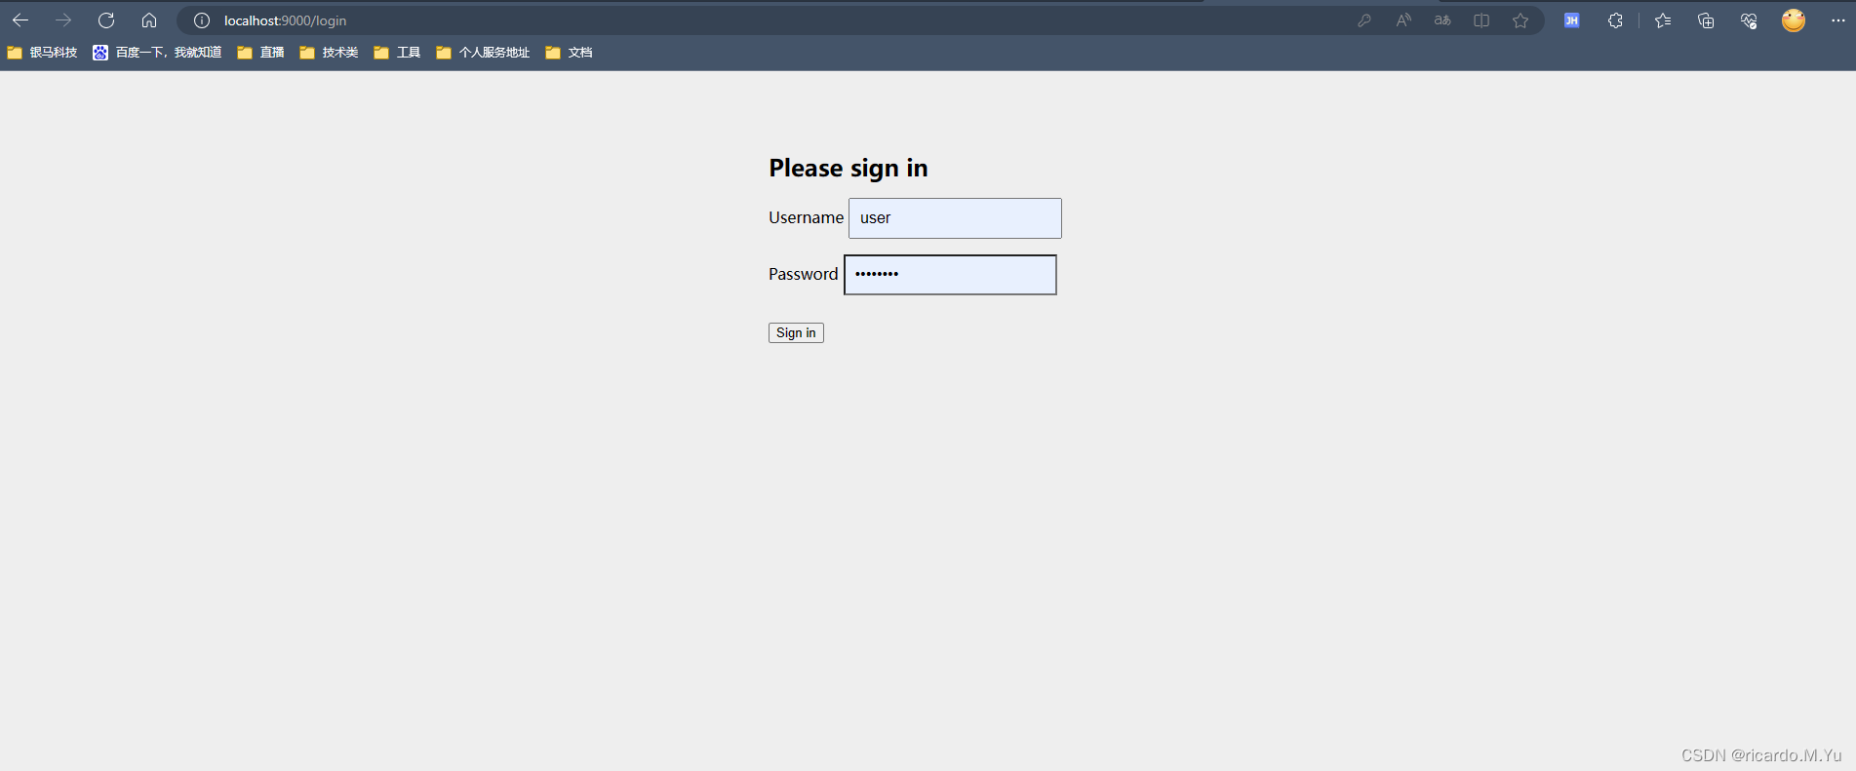The width and height of the screenshot is (1856, 771).
Task: Open the 文档 bookmarks folder
Action: [x=569, y=53]
